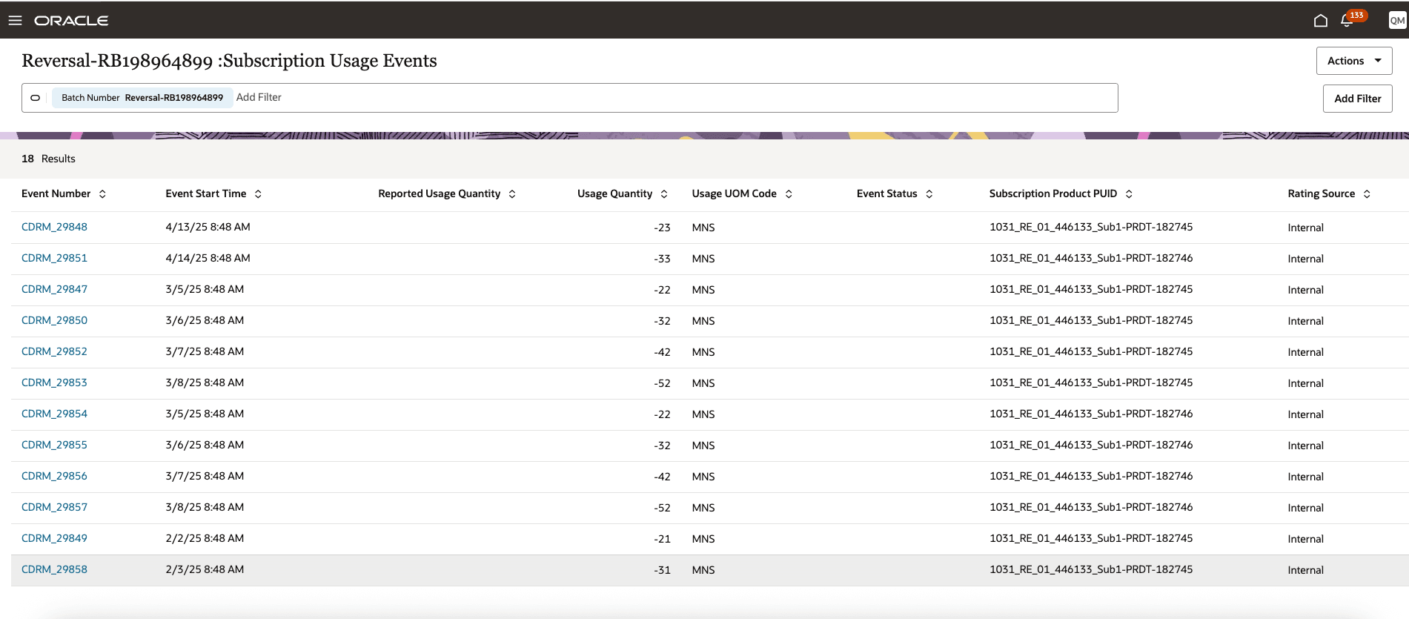Open event CDRM_29858 link

point(54,569)
